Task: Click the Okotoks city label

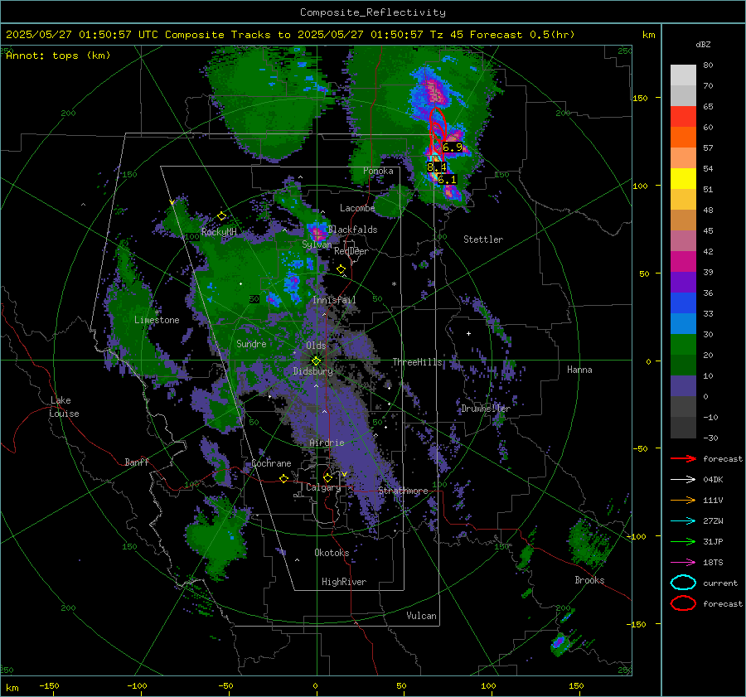Action: click(332, 553)
